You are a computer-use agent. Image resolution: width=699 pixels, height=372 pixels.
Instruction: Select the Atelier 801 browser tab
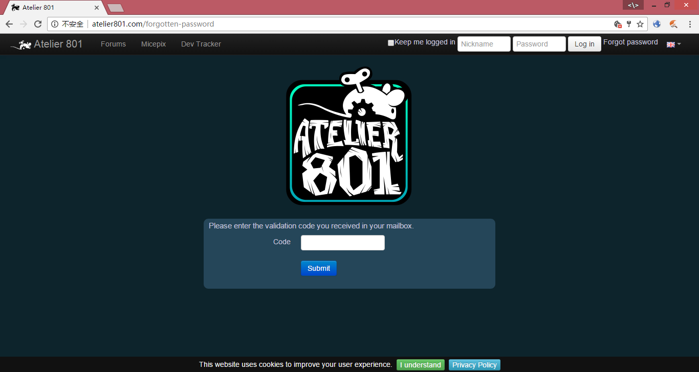coord(55,8)
